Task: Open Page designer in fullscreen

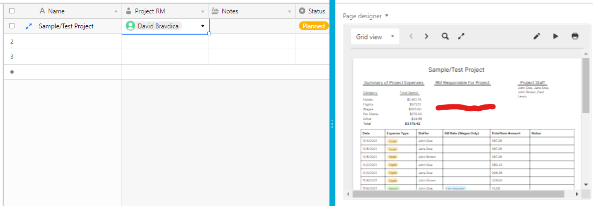Action: coord(461,36)
